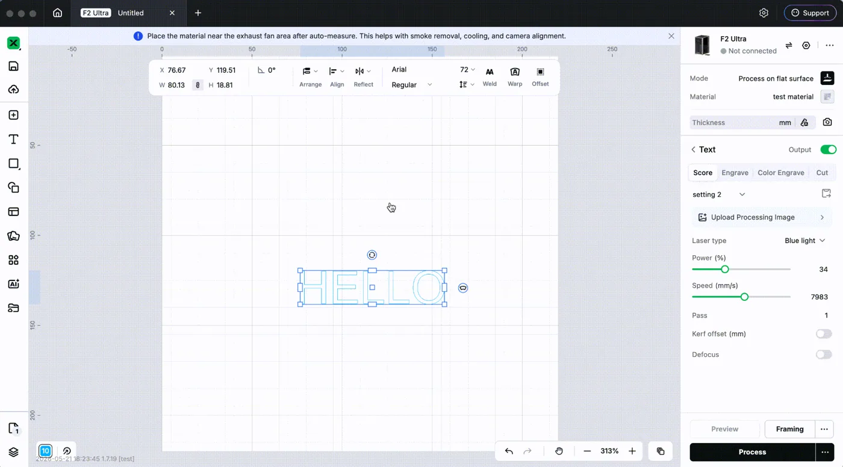This screenshot has width=843, height=467.
Task: Open the line spacing dropdown
Action: pyautogui.click(x=467, y=85)
